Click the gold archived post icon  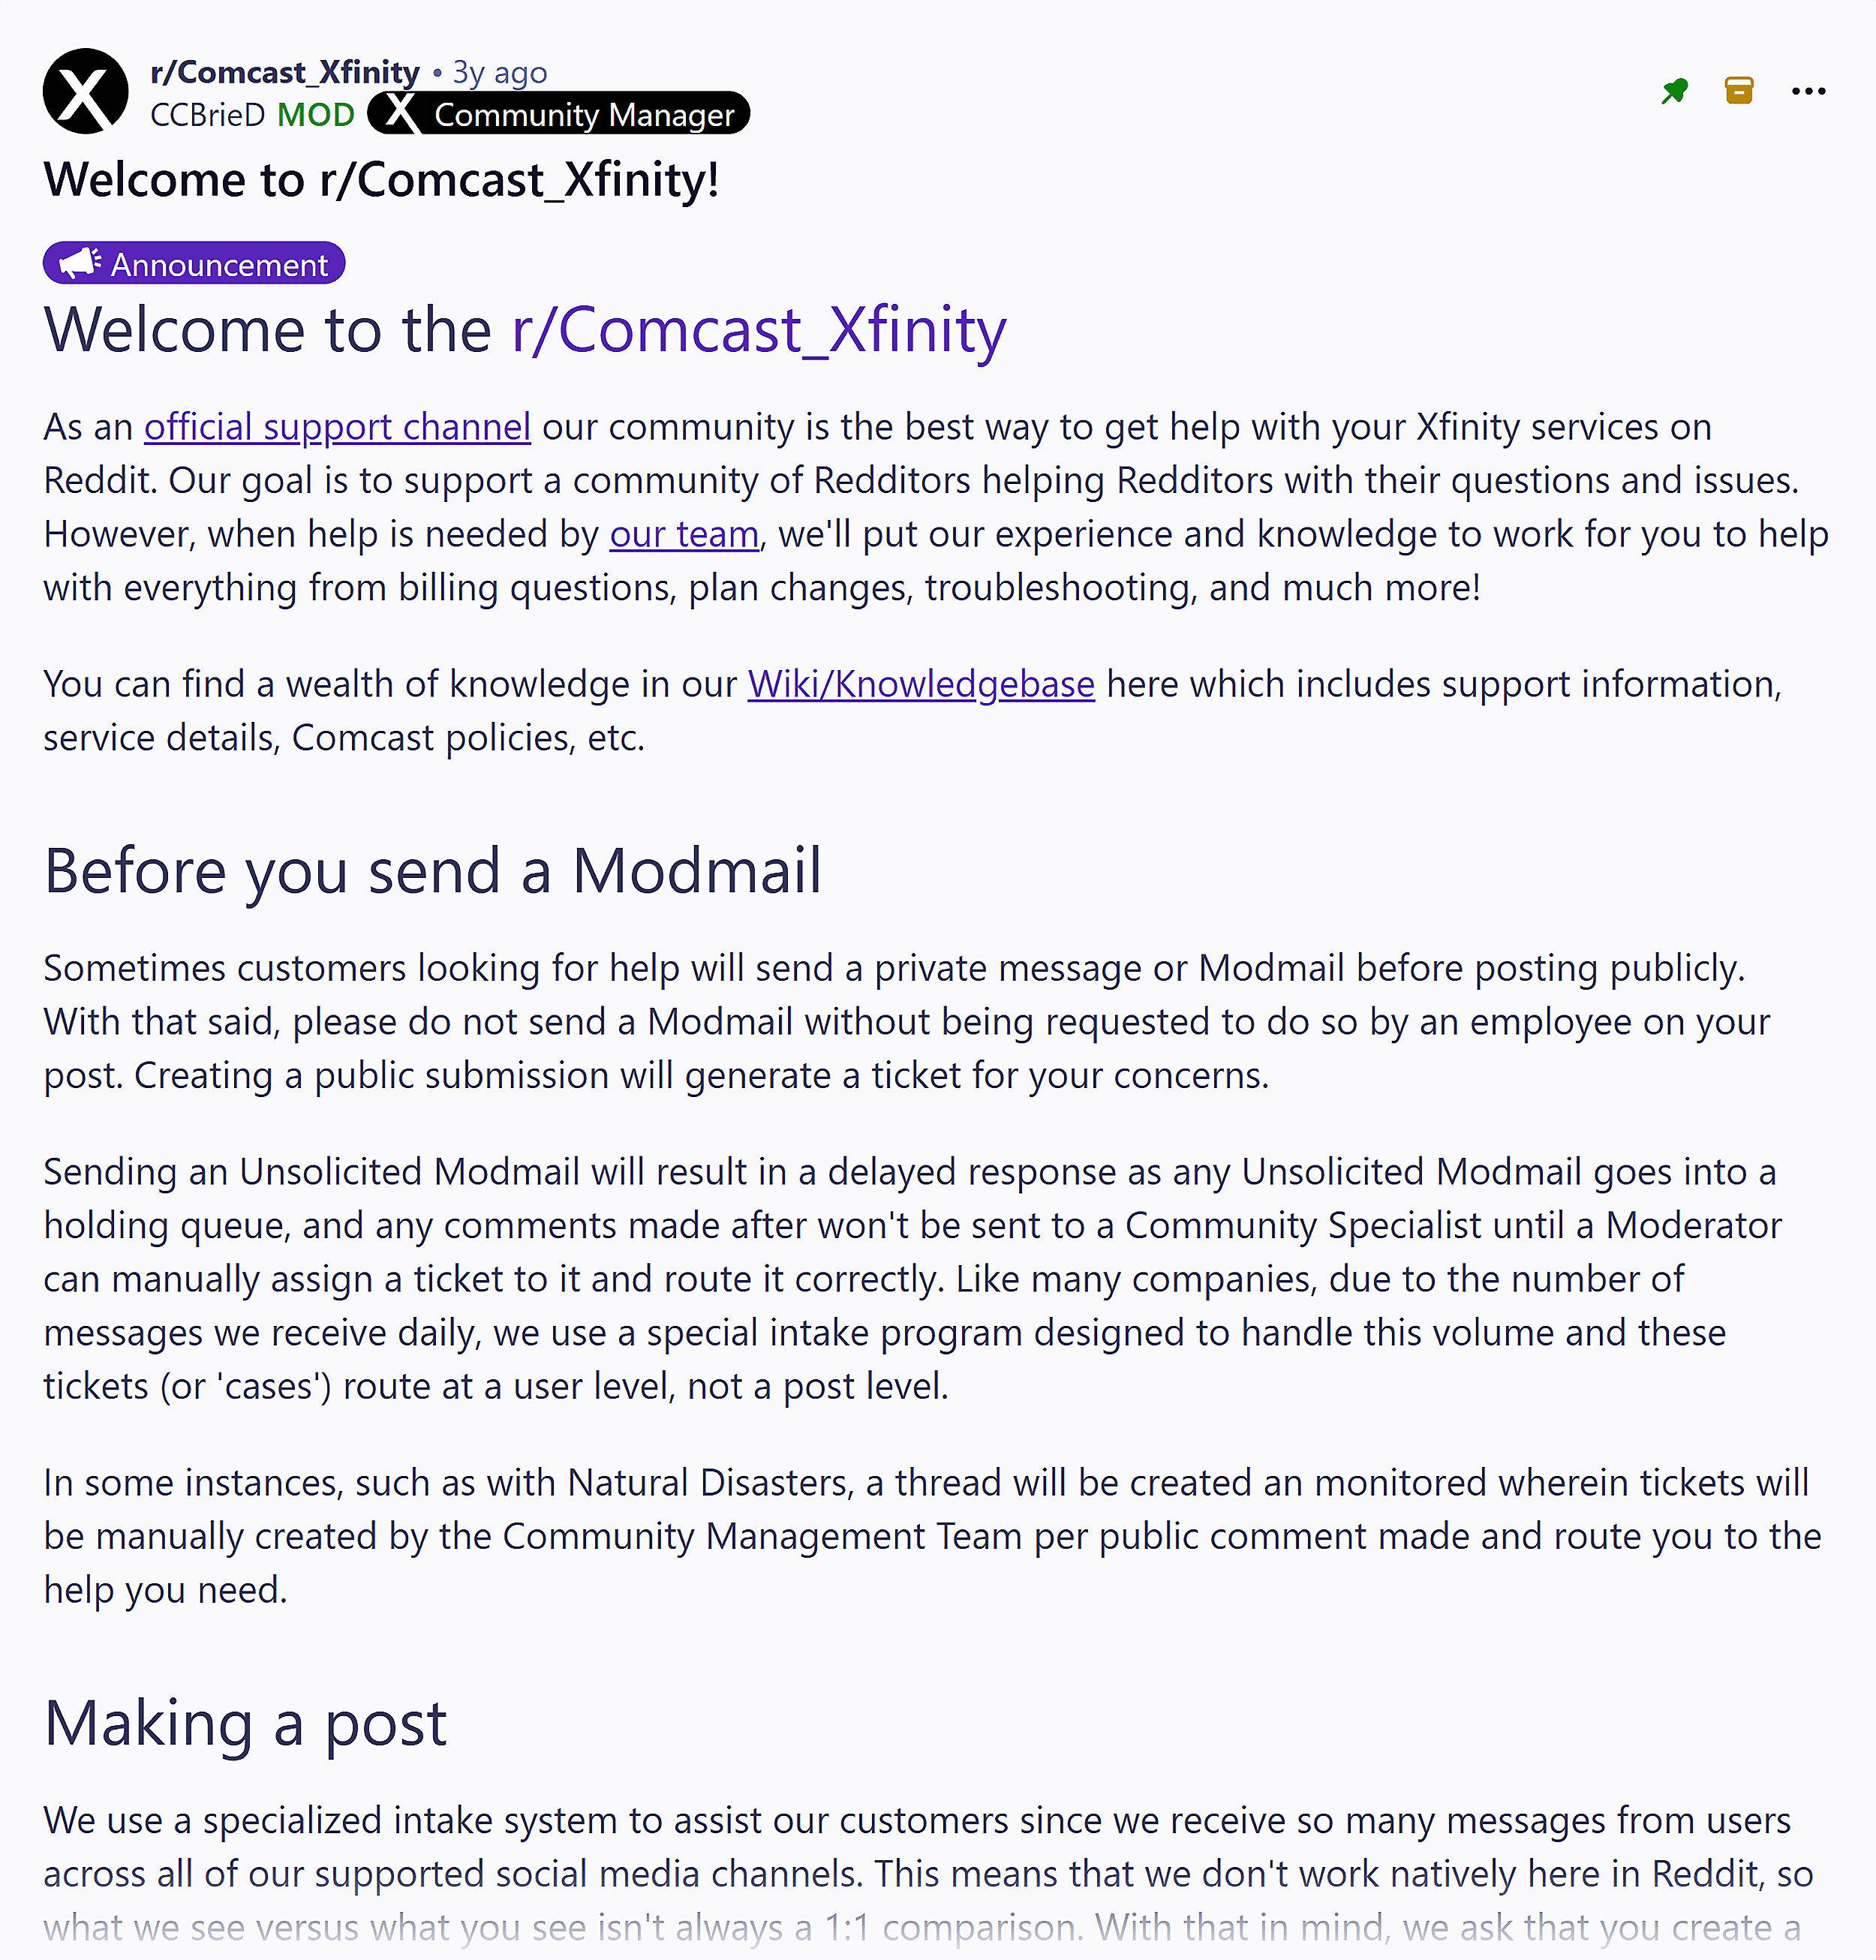click(x=1739, y=90)
